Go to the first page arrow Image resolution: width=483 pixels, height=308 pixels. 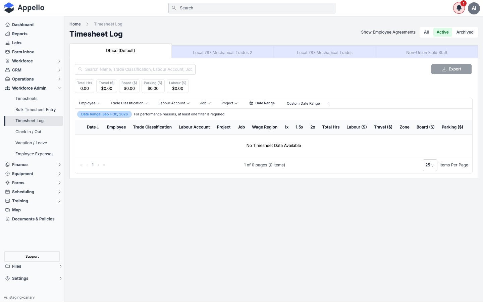click(x=82, y=165)
